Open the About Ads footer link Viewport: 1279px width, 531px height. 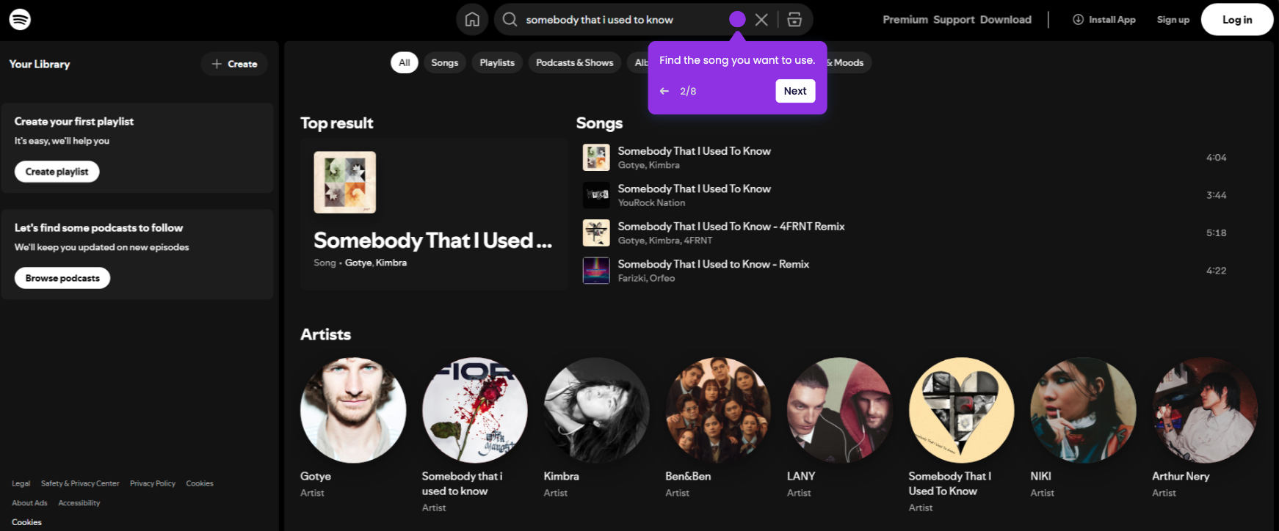pos(29,503)
